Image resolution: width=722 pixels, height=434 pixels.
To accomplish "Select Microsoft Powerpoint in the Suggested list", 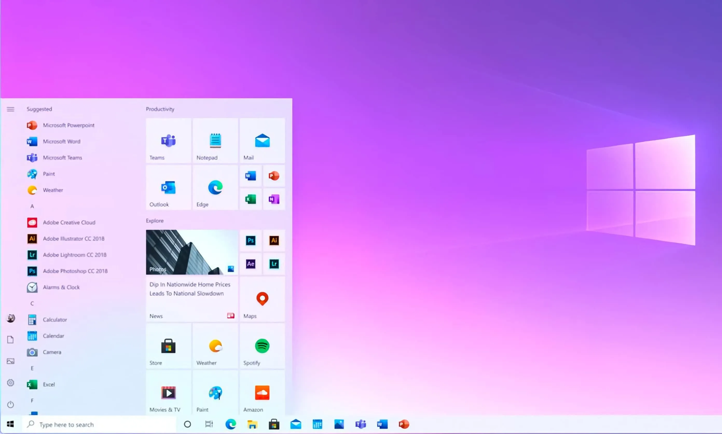I will (68, 125).
